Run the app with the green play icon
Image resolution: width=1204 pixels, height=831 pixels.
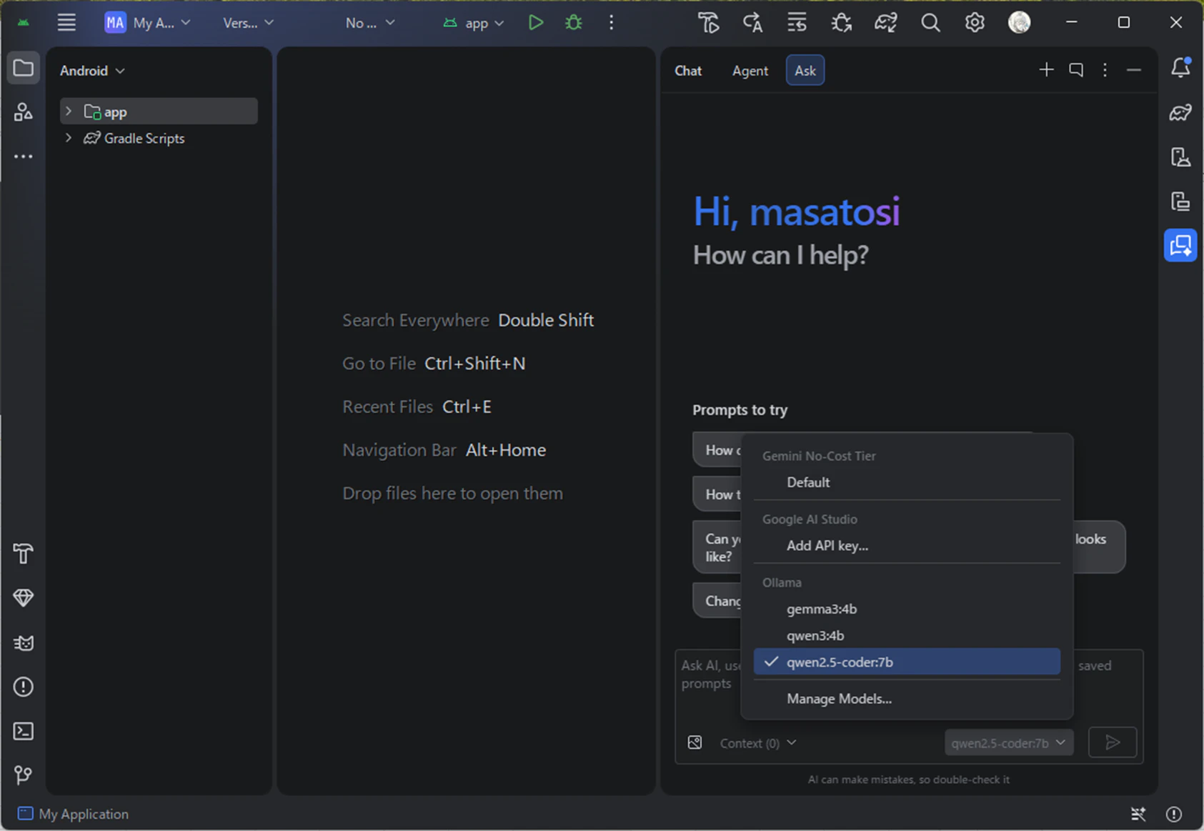pos(535,23)
